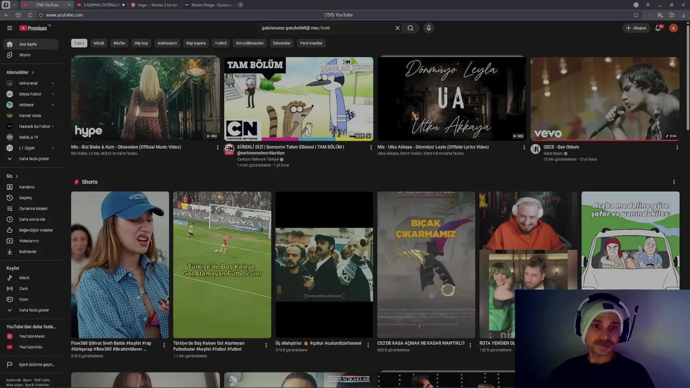Open Oynatma listeleri playlists

(x=31, y=209)
